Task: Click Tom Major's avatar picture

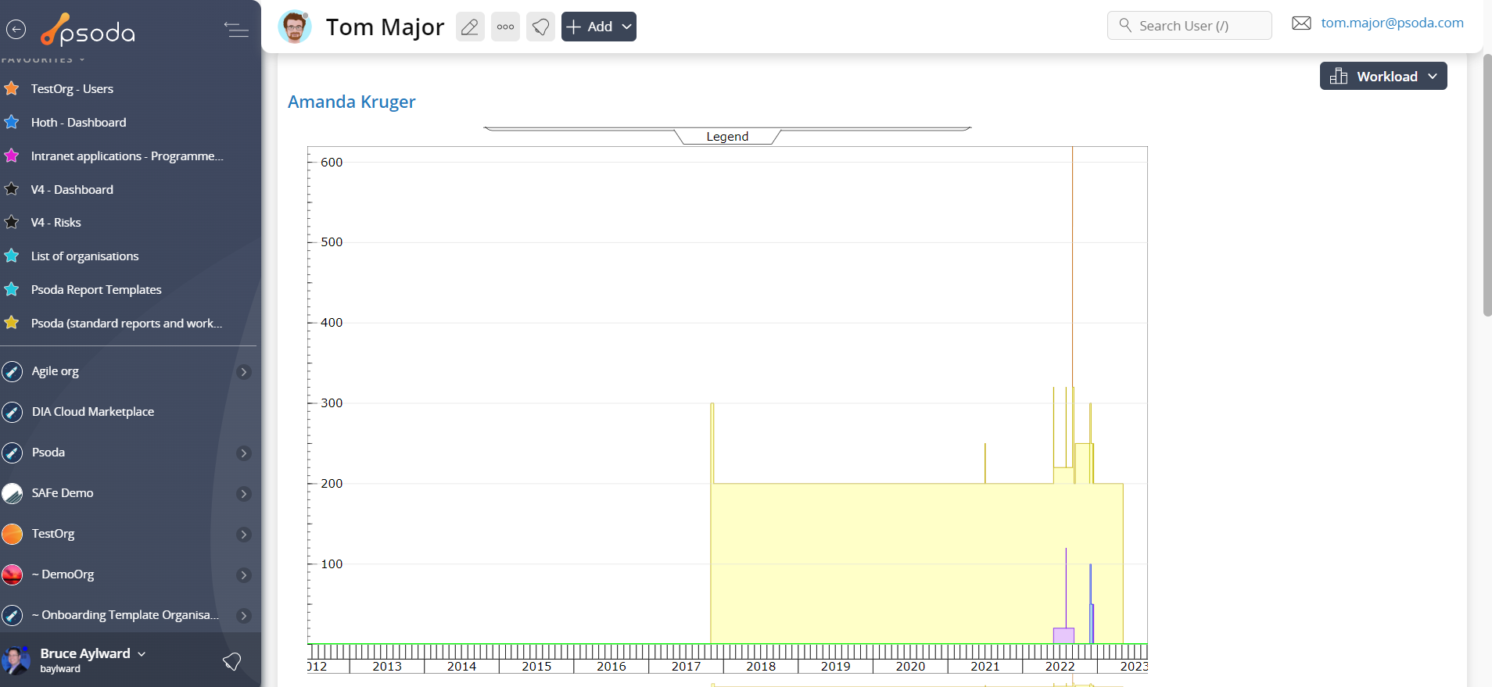Action: (295, 27)
